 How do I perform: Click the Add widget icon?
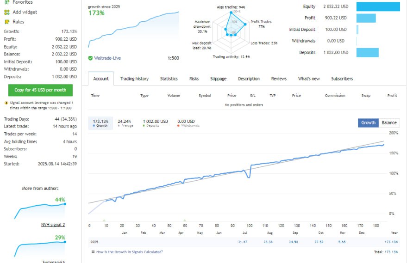point(7,12)
